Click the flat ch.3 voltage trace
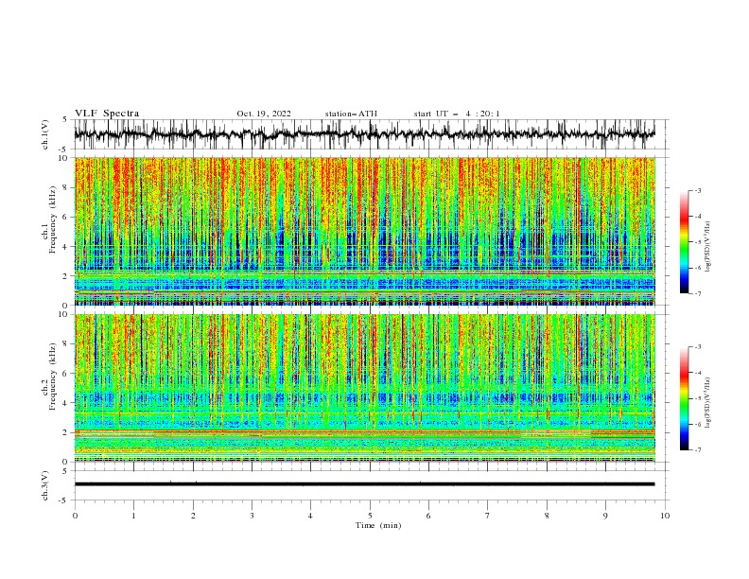749x579 pixels. point(364,484)
